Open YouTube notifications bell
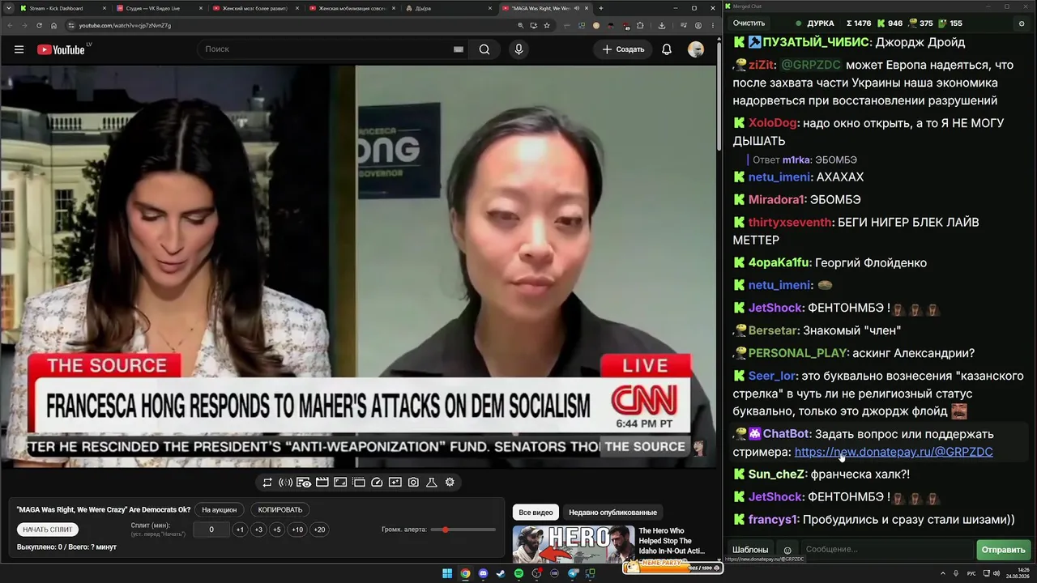The width and height of the screenshot is (1037, 583). click(x=667, y=49)
